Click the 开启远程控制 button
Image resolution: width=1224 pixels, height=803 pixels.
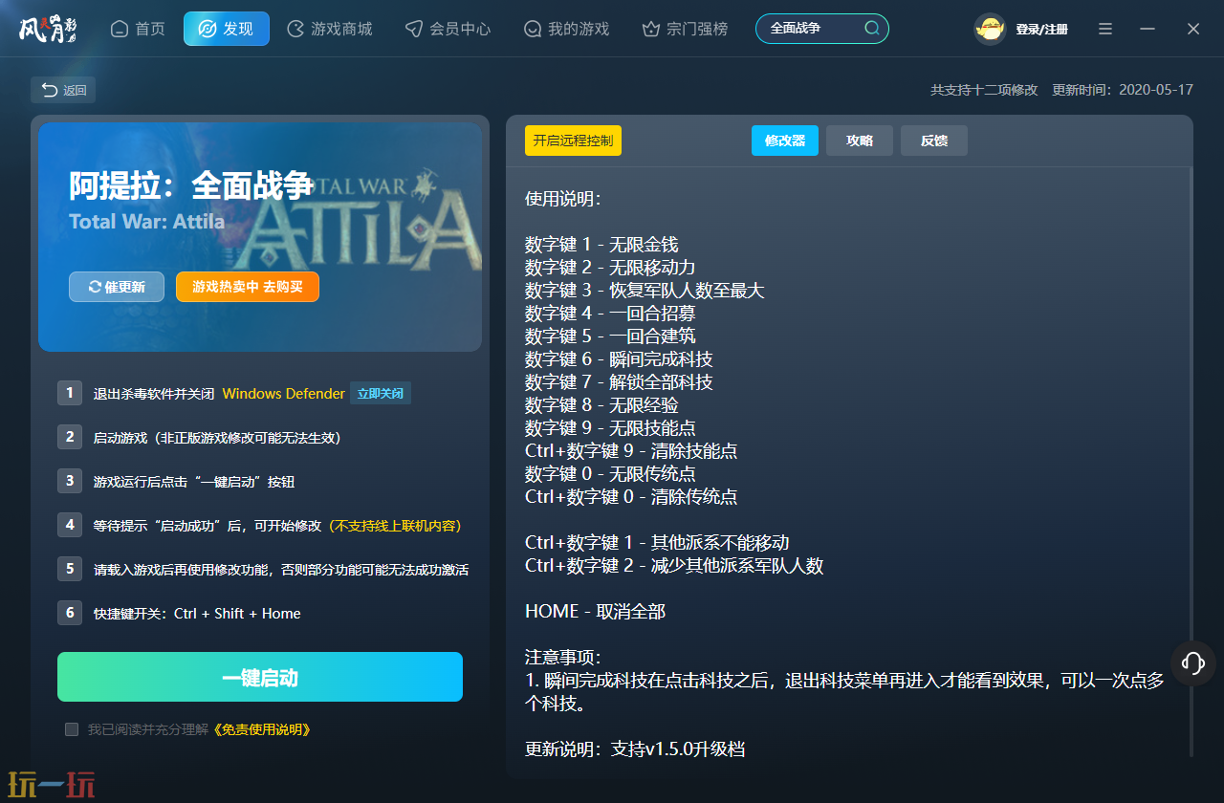(573, 141)
